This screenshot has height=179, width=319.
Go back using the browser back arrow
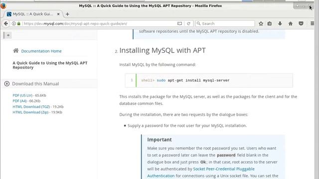point(6,23)
